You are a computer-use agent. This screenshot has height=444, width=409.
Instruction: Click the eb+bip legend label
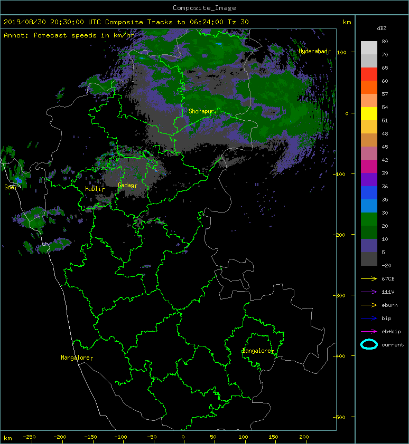[391, 332]
